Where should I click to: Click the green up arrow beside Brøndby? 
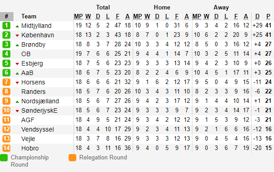(x=17, y=45)
